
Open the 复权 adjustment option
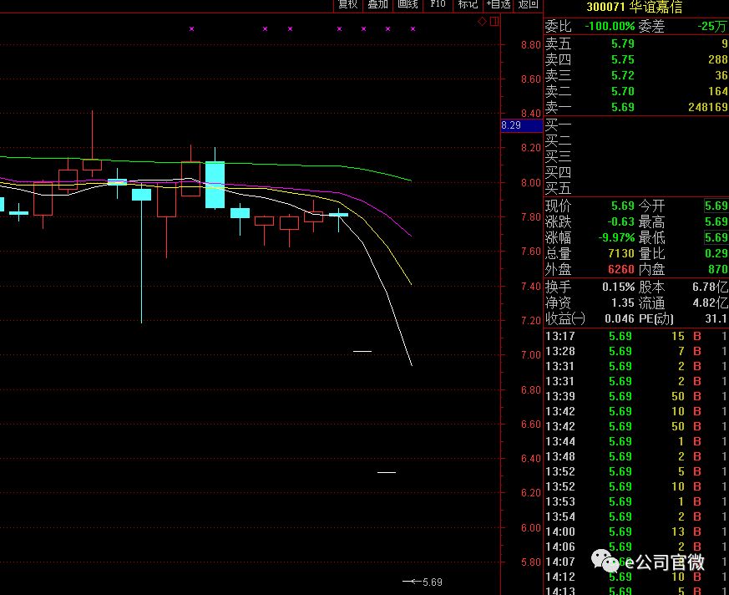(x=347, y=5)
